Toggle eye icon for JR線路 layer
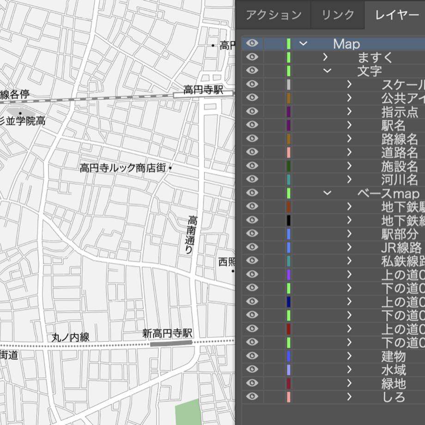Viewport: 425px width, 425px height. [252, 247]
